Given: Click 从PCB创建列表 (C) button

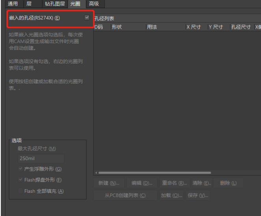Looking at the screenshot, I should (x=125, y=196).
